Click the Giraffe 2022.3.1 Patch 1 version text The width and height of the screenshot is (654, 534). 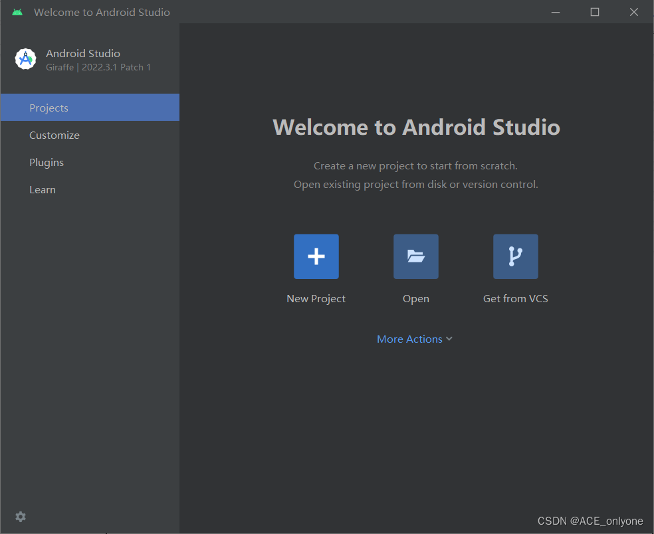(x=98, y=67)
